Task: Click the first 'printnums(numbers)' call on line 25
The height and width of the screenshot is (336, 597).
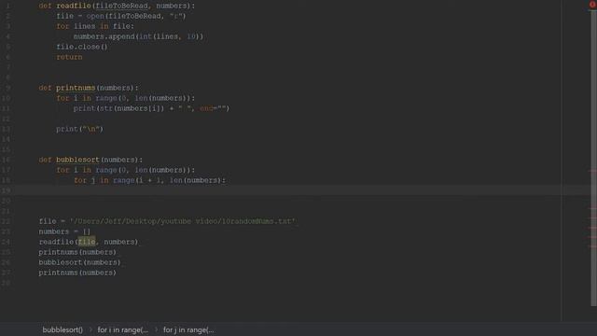Action: [x=77, y=252]
